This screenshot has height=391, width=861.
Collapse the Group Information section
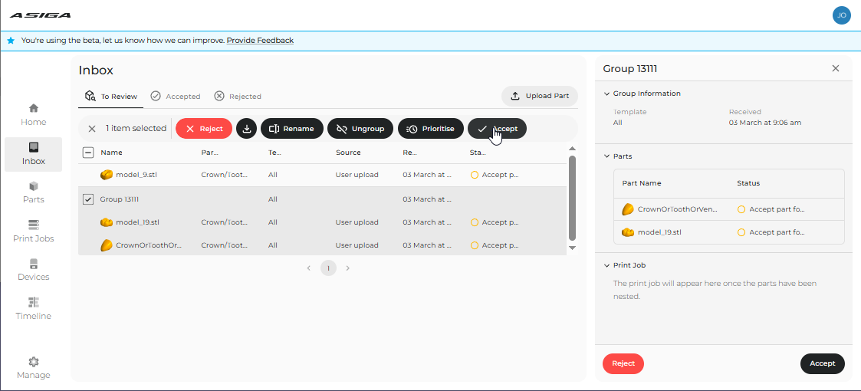pos(606,94)
